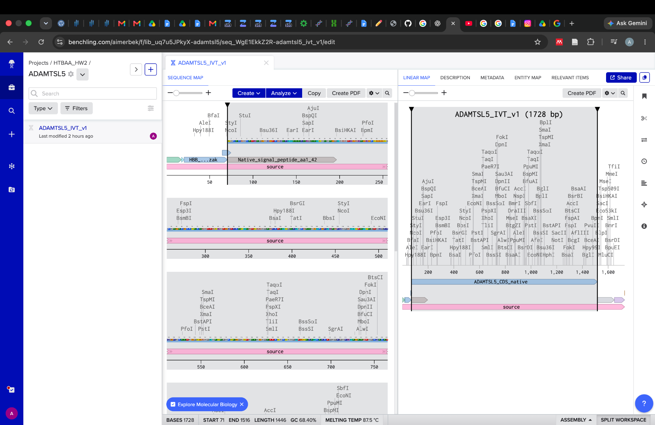
Task: Click the Share button
Action: pos(621,78)
